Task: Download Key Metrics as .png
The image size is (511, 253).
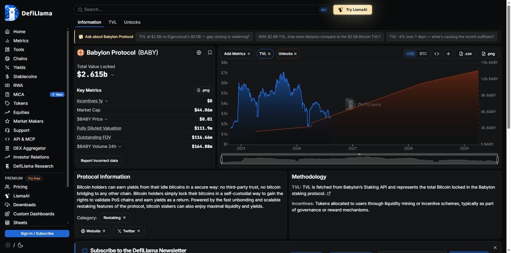Action: [x=203, y=90]
